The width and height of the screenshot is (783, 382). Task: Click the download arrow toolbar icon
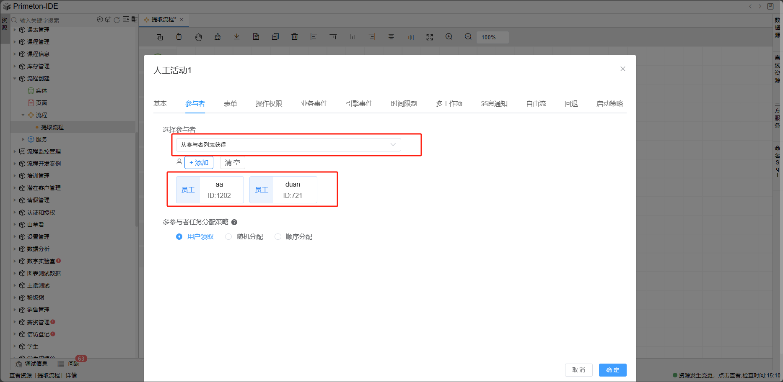pos(237,37)
